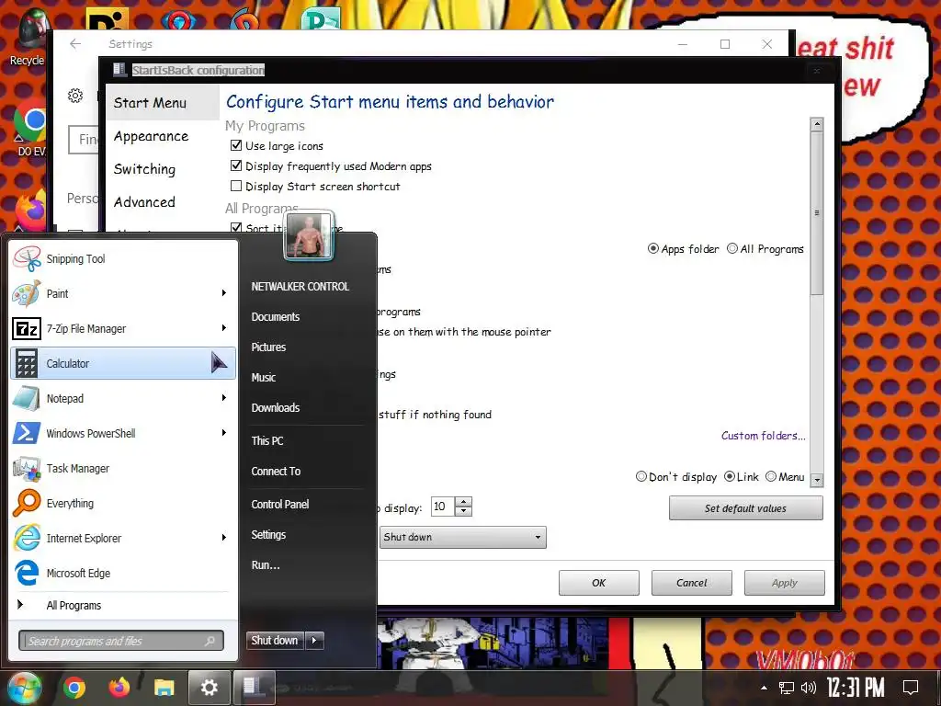Viewport: 941px width, 706px height.
Task: Open File Explorer from the taskbar
Action: (164, 688)
